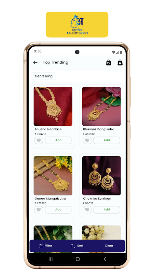The height and width of the screenshot is (274, 154).
Task: Open the Filter options
Action: point(45,246)
